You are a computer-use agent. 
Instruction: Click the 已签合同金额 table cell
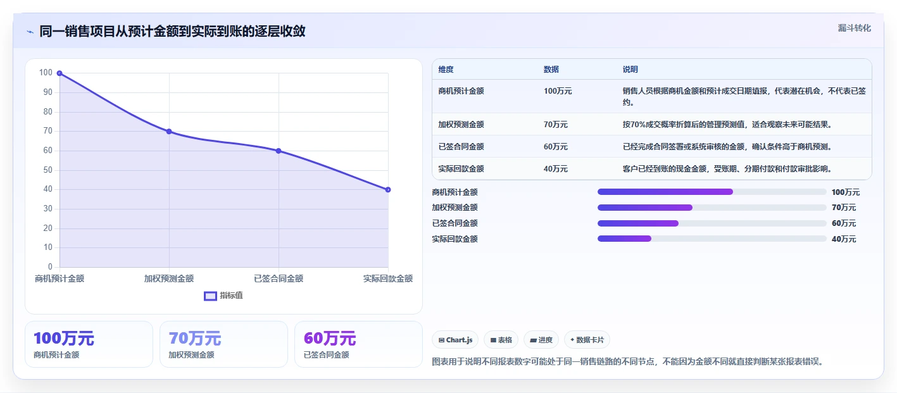461,147
